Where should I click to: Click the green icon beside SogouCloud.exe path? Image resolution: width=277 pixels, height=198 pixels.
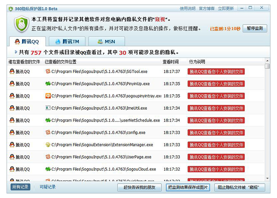pos(48,169)
